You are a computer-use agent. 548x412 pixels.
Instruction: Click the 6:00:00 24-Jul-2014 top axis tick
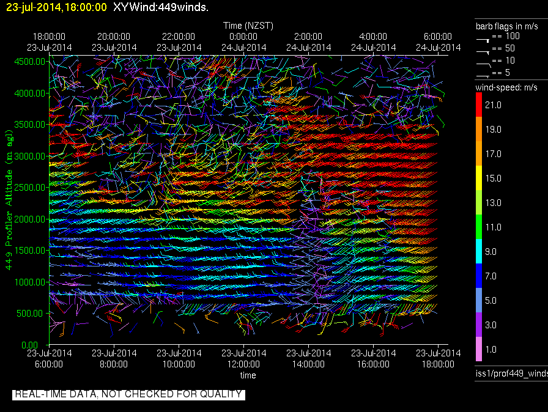coord(438,42)
